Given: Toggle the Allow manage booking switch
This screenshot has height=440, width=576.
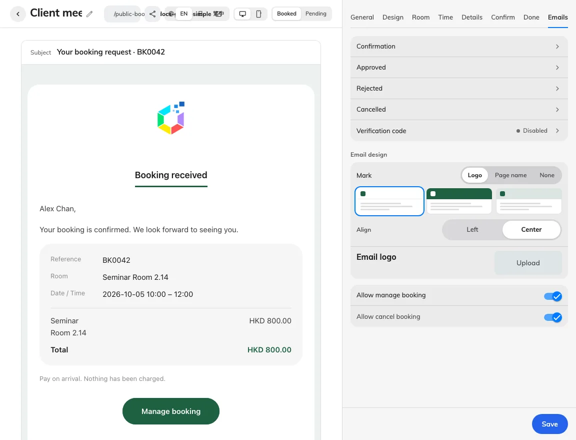Looking at the screenshot, I should point(553,296).
